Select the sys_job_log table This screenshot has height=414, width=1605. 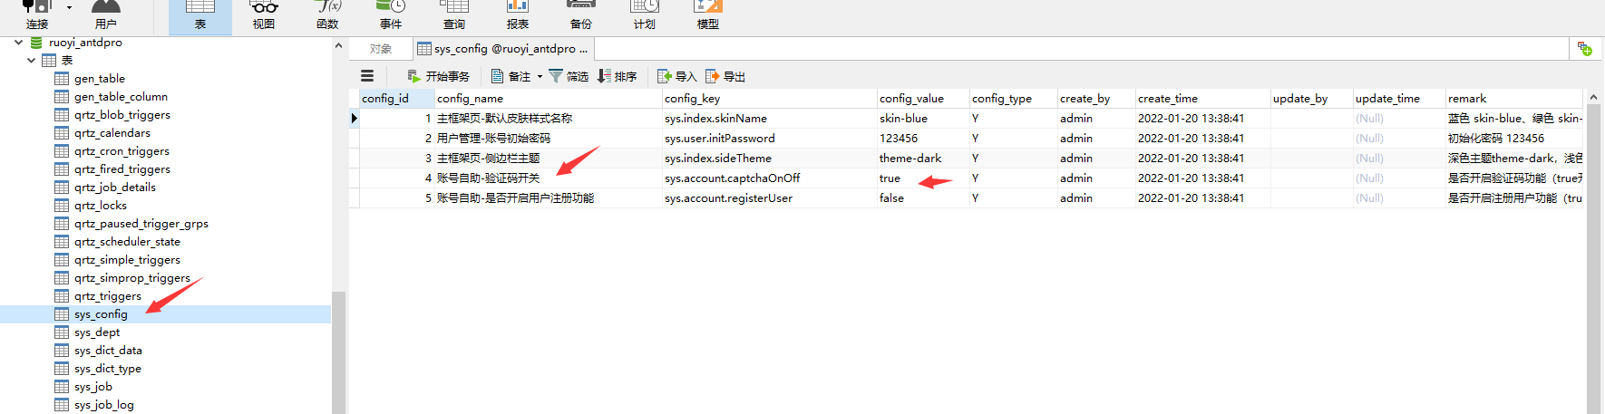tap(104, 405)
